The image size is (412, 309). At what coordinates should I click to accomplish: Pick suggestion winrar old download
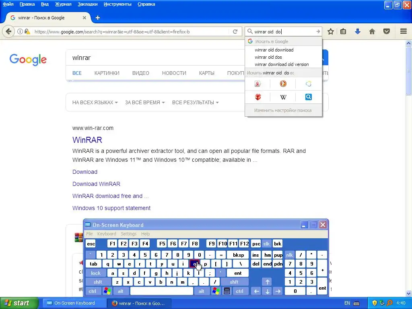284,50
